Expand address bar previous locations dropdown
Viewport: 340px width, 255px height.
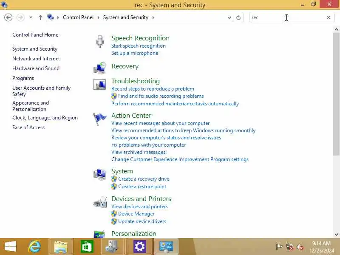(229, 17)
